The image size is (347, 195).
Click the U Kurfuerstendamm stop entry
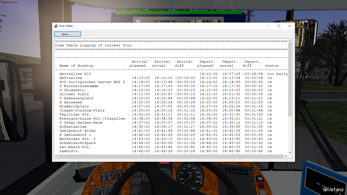(79, 86)
